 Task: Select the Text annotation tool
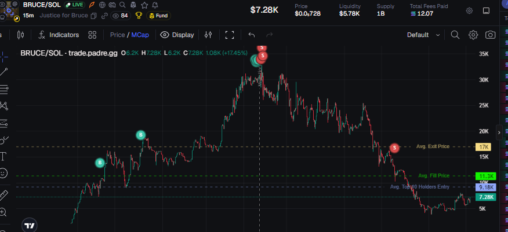tap(3, 157)
